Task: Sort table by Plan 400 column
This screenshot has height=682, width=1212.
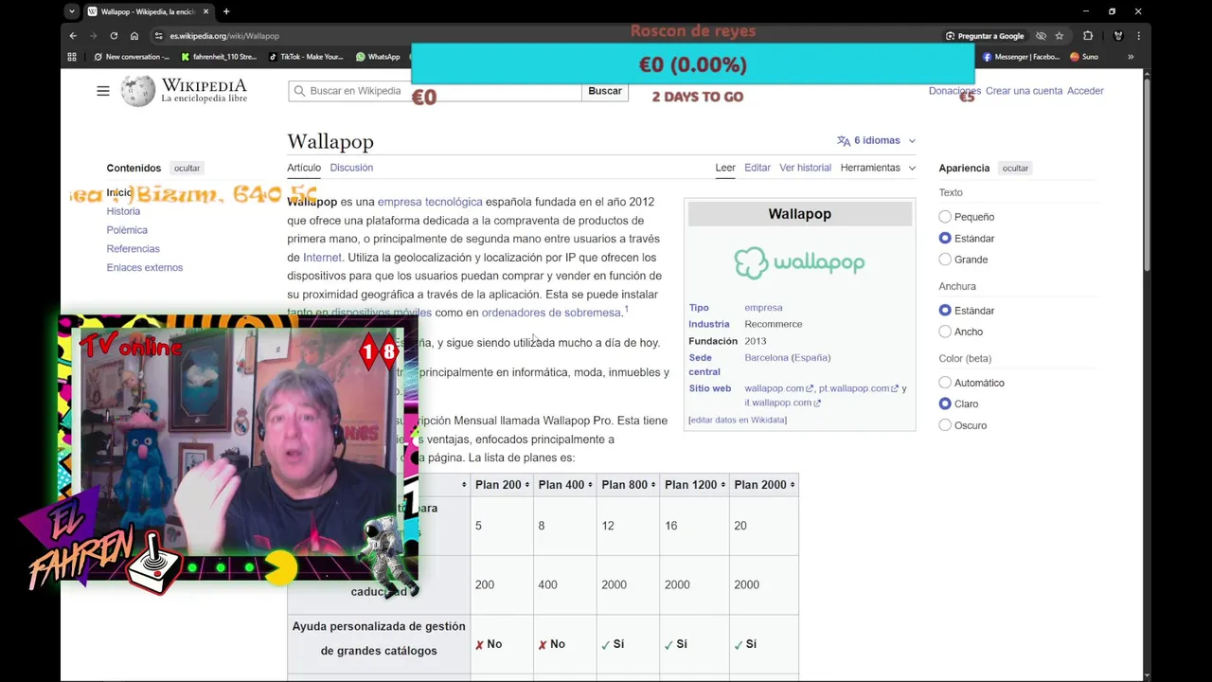Action: pyautogui.click(x=564, y=485)
